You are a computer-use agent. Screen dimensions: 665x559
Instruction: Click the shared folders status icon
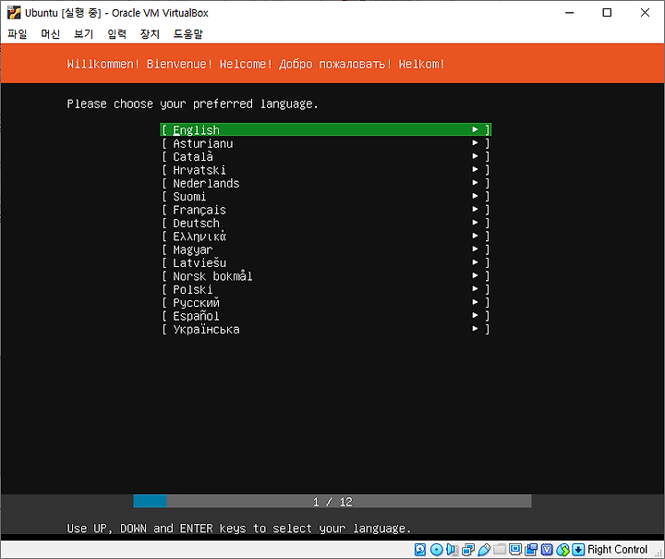[x=500, y=549]
